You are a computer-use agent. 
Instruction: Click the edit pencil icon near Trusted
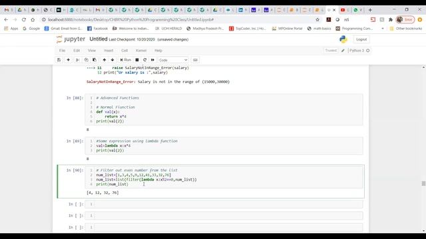point(343,50)
